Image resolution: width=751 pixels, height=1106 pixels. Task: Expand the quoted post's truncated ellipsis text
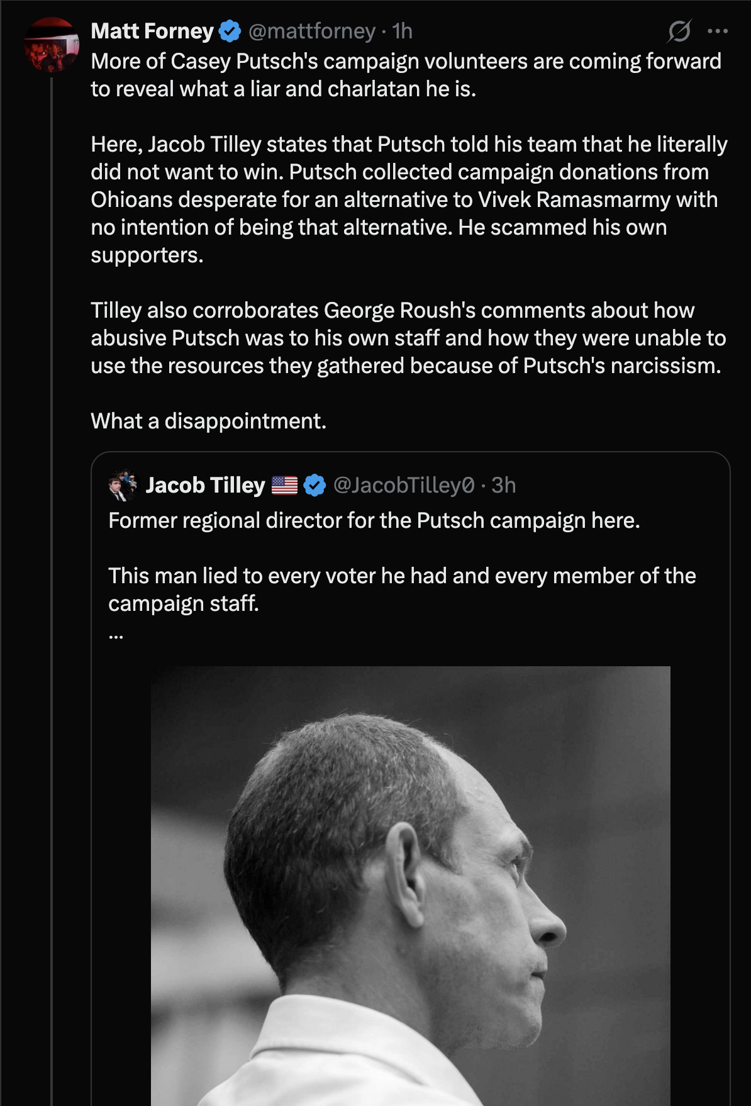tap(116, 636)
